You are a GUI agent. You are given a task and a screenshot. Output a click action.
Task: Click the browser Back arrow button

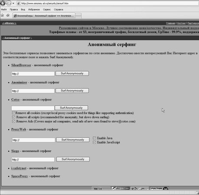(3, 3)
